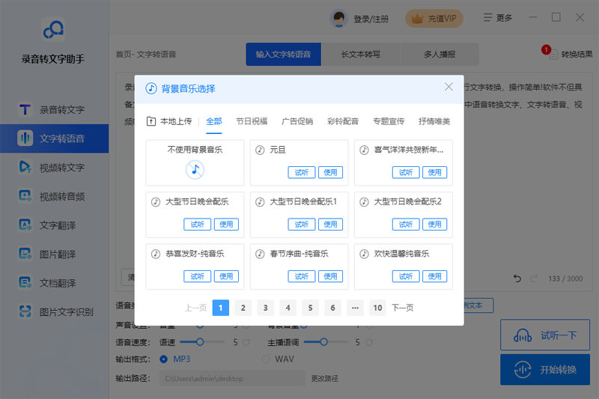599x399 pixels.
Task: Expand the pagination ellipsis for more pages
Action: [x=355, y=308]
